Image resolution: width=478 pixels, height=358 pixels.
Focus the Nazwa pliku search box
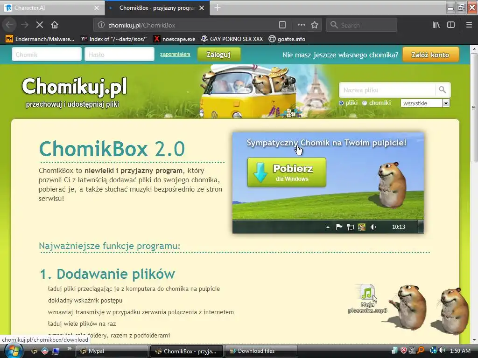tap(387, 90)
